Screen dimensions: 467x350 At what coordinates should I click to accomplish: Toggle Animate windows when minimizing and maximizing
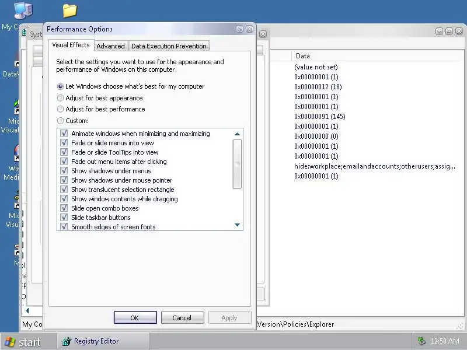64,134
